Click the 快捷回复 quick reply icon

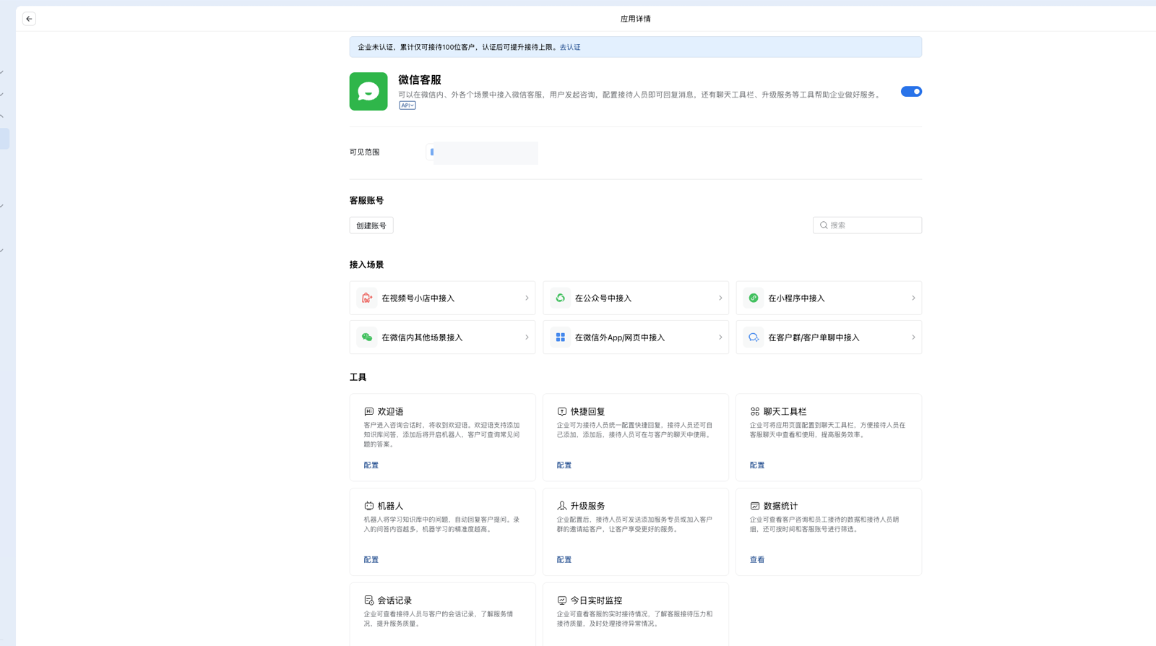pyautogui.click(x=561, y=412)
